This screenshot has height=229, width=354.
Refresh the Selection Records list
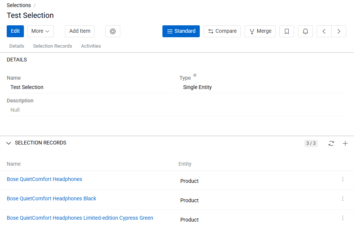[331, 143]
